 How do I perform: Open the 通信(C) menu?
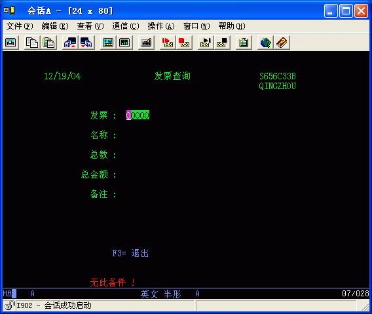tap(126, 26)
